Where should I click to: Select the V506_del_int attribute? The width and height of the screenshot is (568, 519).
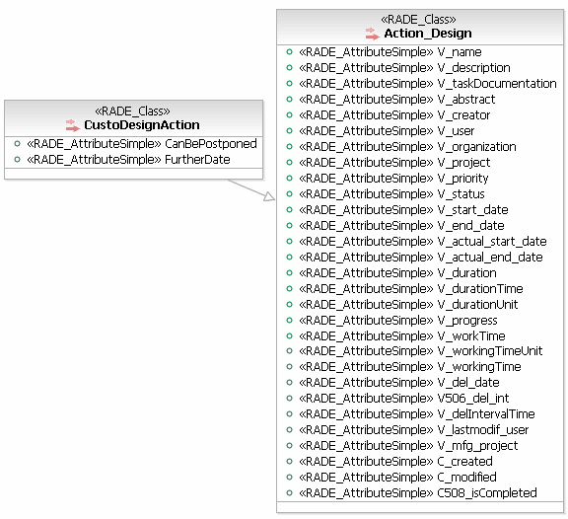point(403,399)
